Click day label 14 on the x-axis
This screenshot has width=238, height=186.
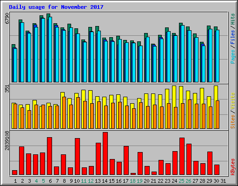105,181
